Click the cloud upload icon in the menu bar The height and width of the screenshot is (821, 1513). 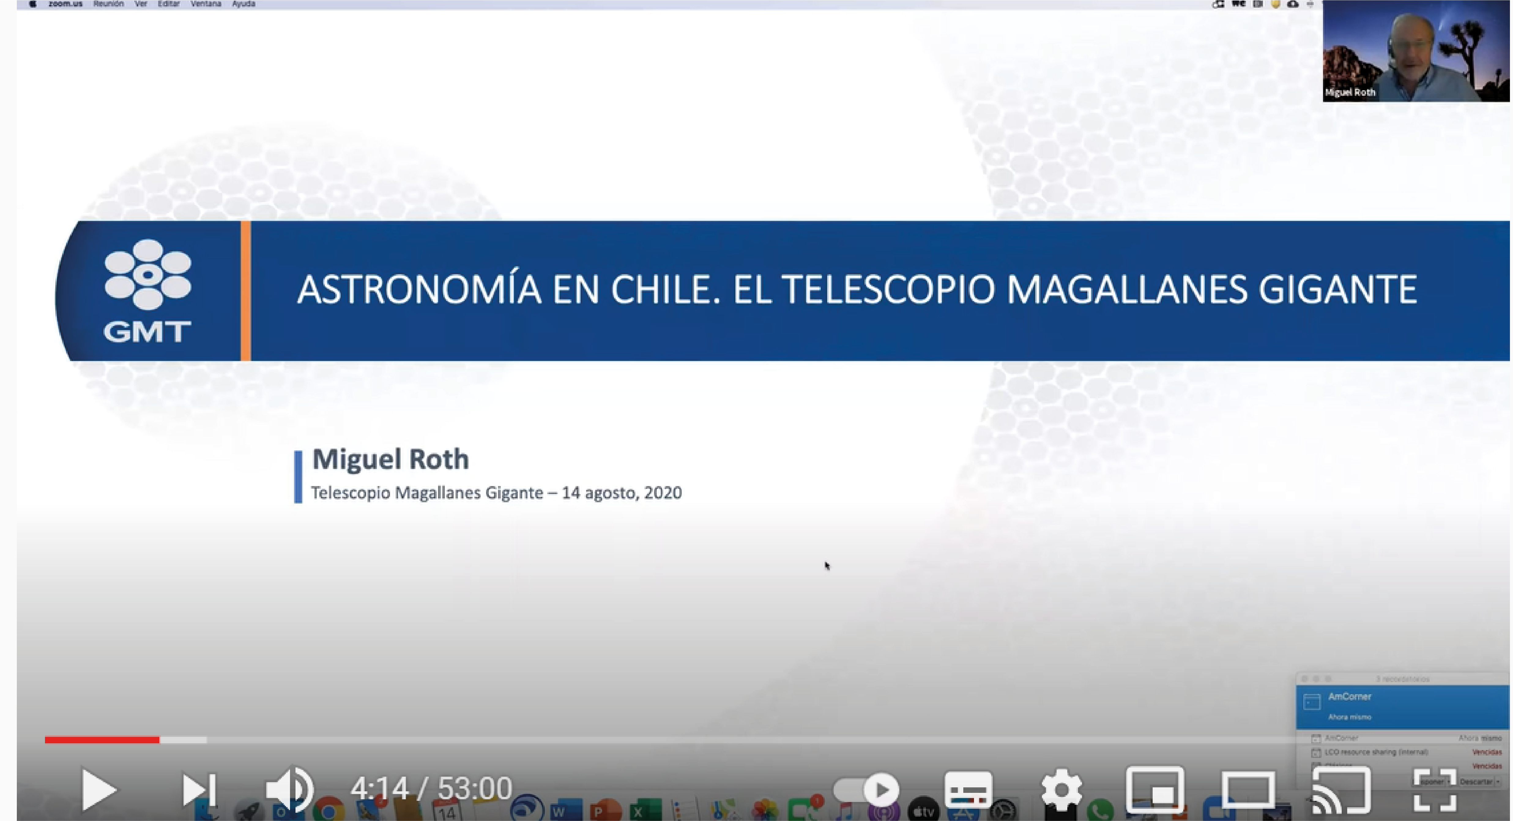coord(1293,4)
